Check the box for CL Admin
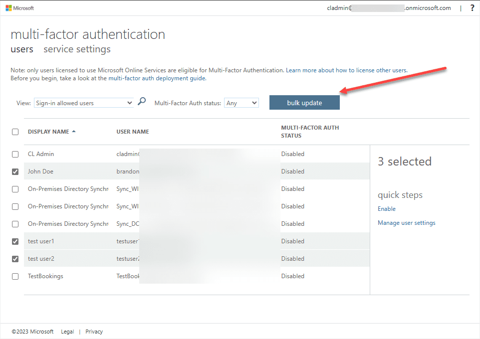This screenshot has height=339, width=480. pyautogui.click(x=15, y=154)
